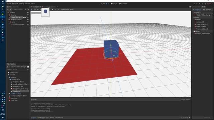
Task: Click the search icon in the Filter nodes field
Action: coord(25,10)
